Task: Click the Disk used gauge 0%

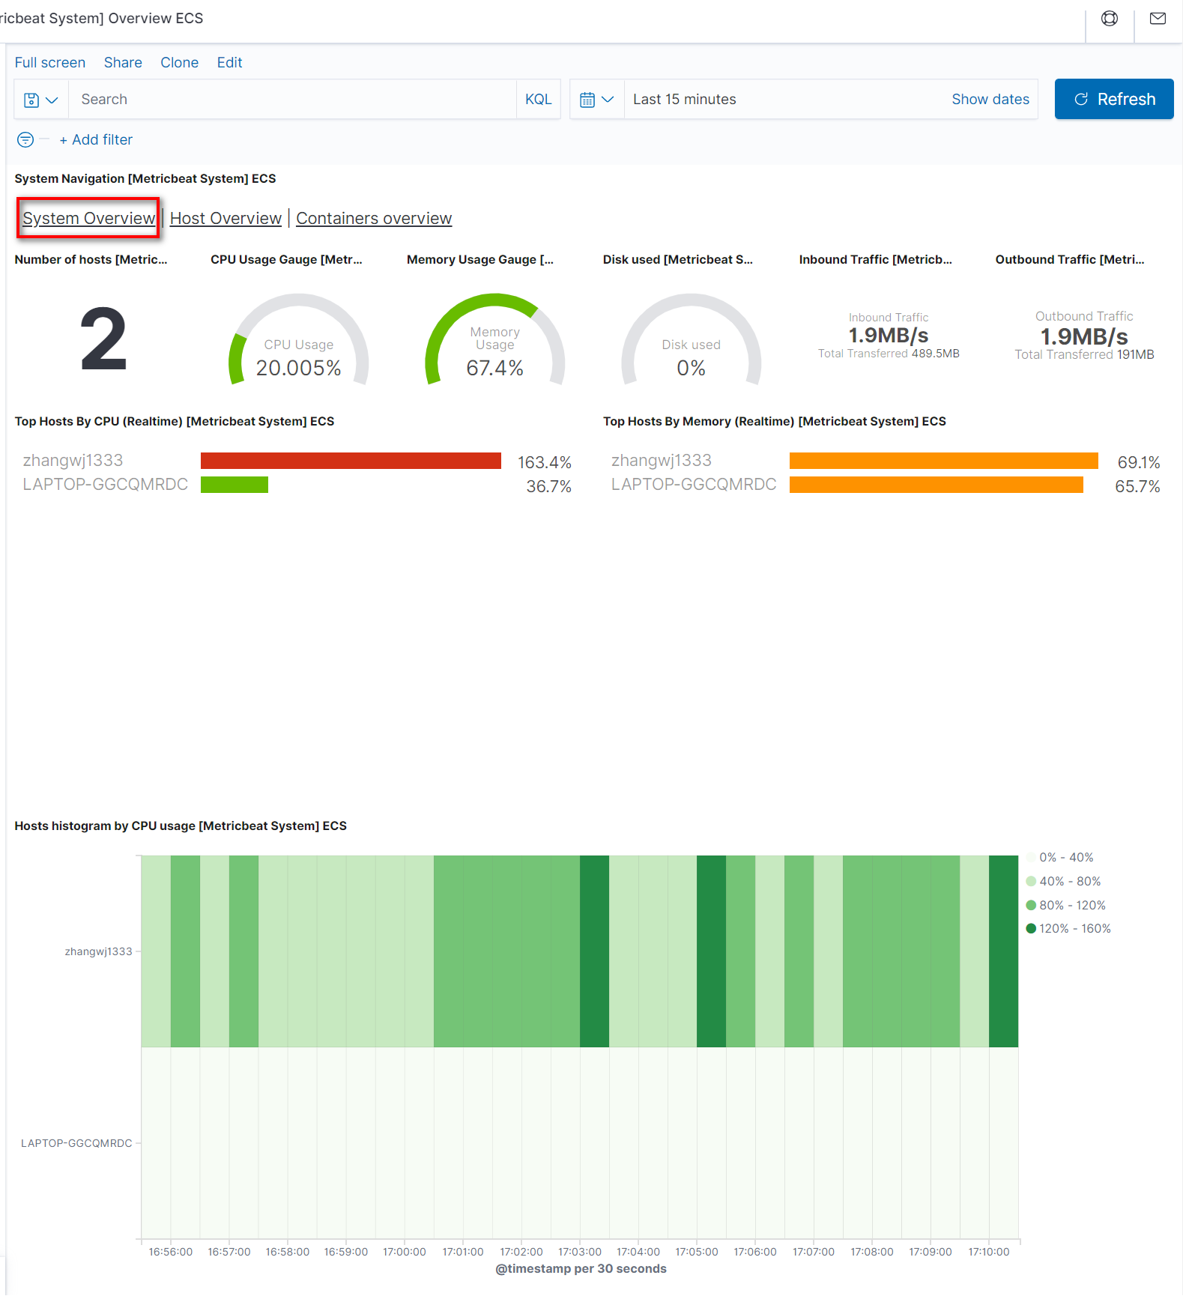Action: [691, 341]
